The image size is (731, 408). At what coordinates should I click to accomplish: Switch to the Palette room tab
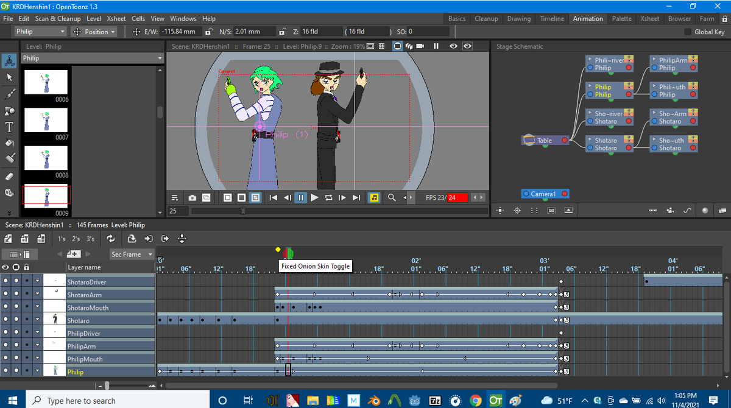click(621, 19)
